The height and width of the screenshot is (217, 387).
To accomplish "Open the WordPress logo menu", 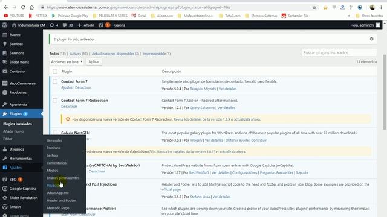I will pyautogui.click(x=4, y=25).
